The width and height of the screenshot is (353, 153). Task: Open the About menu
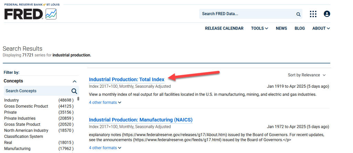click(321, 28)
